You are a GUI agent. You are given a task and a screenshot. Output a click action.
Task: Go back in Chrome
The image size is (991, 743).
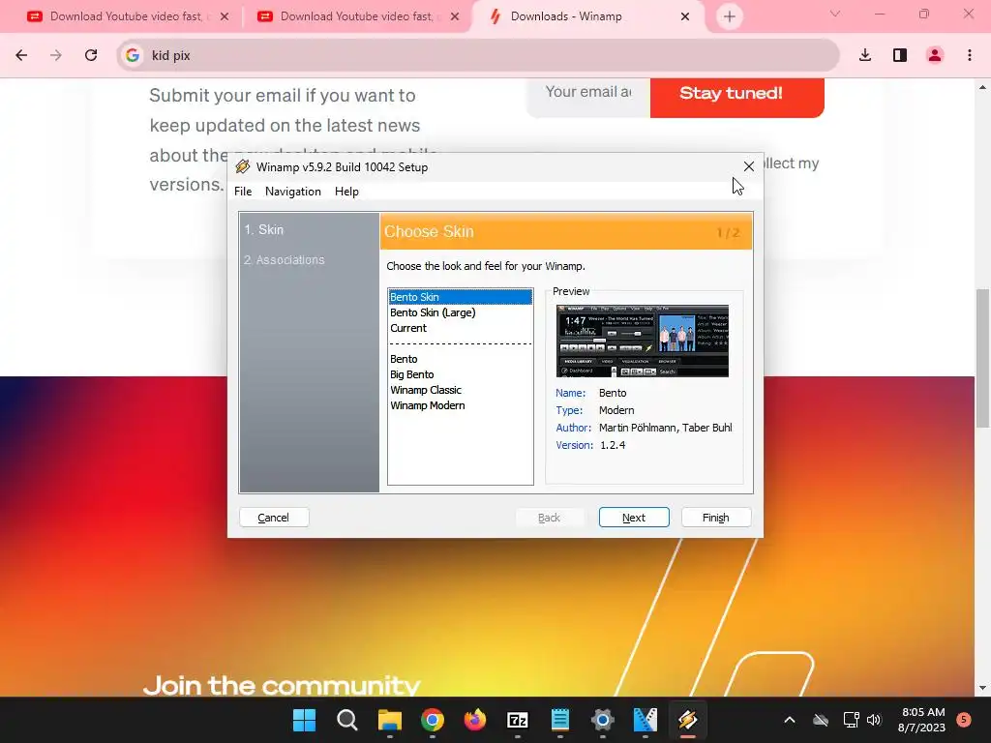(21, 55)
